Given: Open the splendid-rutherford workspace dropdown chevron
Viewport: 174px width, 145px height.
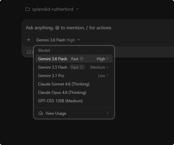Looking at the screenshot, I should click(78, 9).
